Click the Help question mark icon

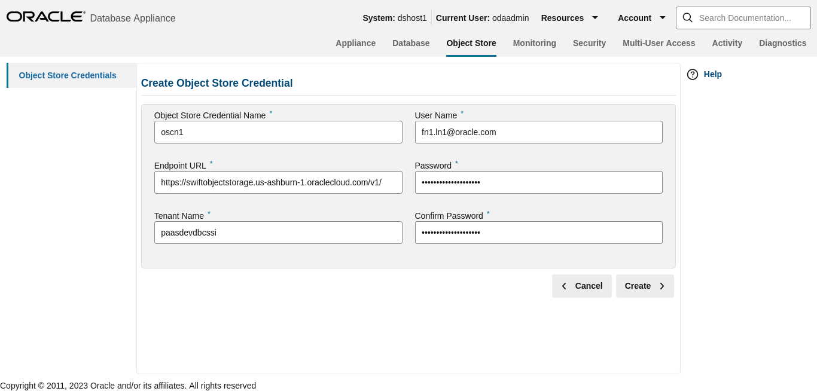pyautogui.click(x=693, y=74)
